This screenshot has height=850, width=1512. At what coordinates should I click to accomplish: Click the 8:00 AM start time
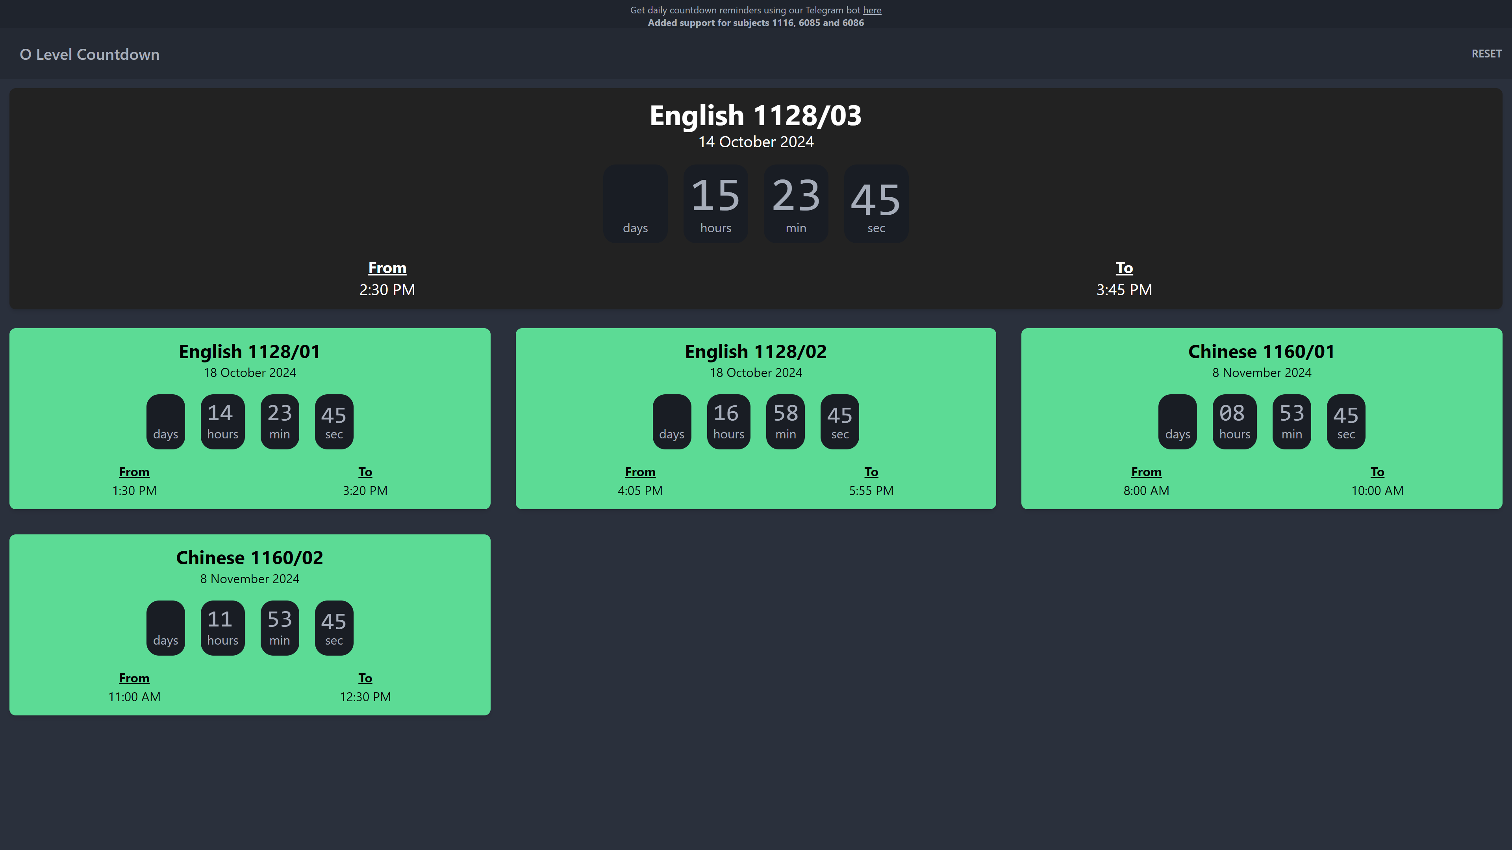[x=1146, y=491]
